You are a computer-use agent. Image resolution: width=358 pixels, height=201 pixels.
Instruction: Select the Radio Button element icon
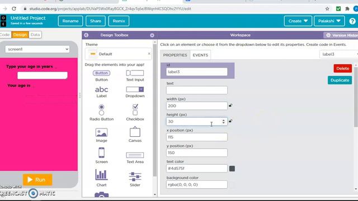tap(101, 110)
